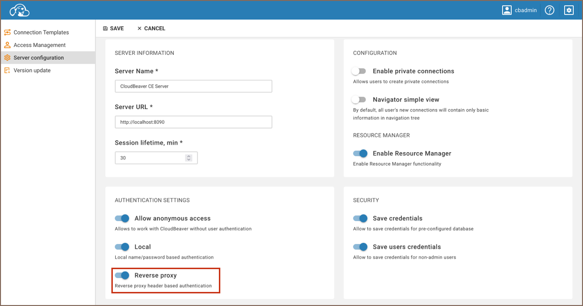Image resolution: width=583 pixels, height=306 pixels.
Task: Turn on Navigator simple view
Action: [359, 99]
